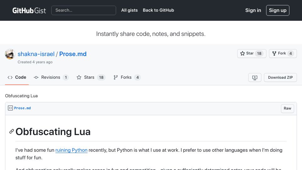Click the code file icon beside Prose.md
Viewport: 302px width, 170px height.
[10, 108]
